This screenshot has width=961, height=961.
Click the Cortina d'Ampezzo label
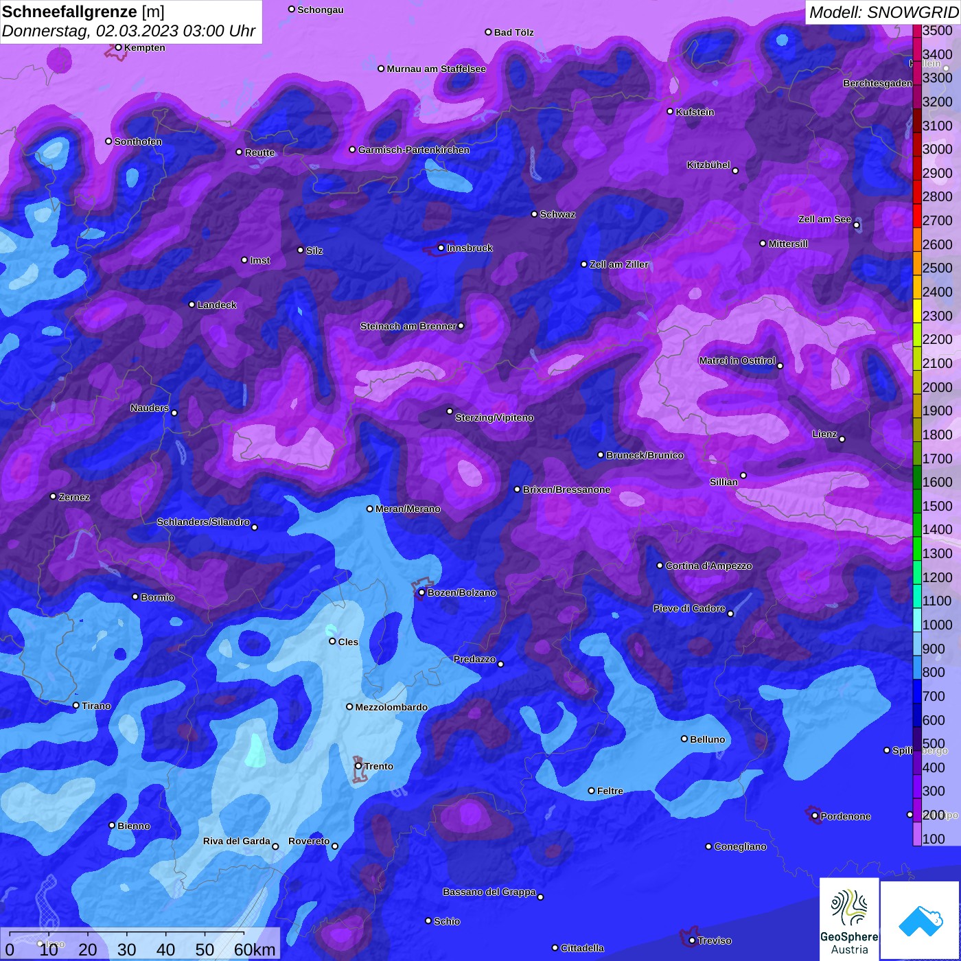(708, 566)
